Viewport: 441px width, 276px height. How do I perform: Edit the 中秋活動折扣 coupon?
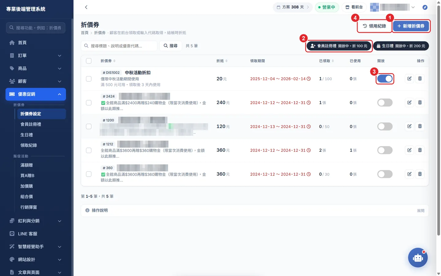409,79
